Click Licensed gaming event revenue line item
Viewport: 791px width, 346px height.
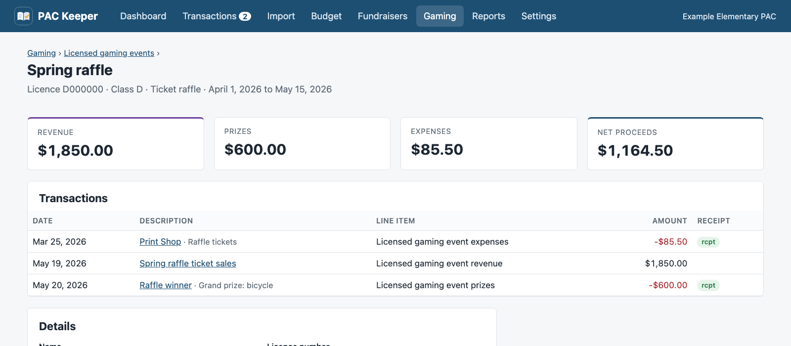pyautogui.click(x=439, y=263)
